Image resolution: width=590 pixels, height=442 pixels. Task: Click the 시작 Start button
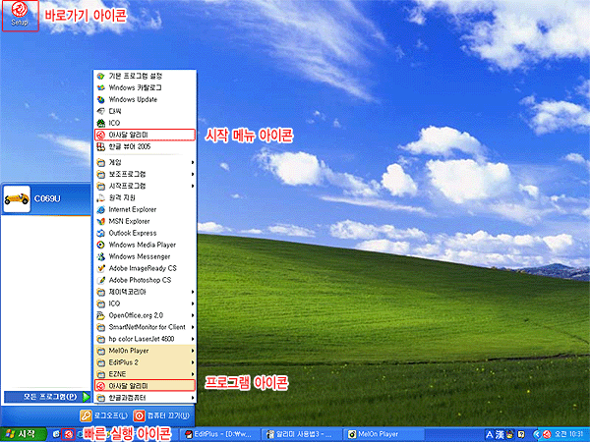coord(22,433)
